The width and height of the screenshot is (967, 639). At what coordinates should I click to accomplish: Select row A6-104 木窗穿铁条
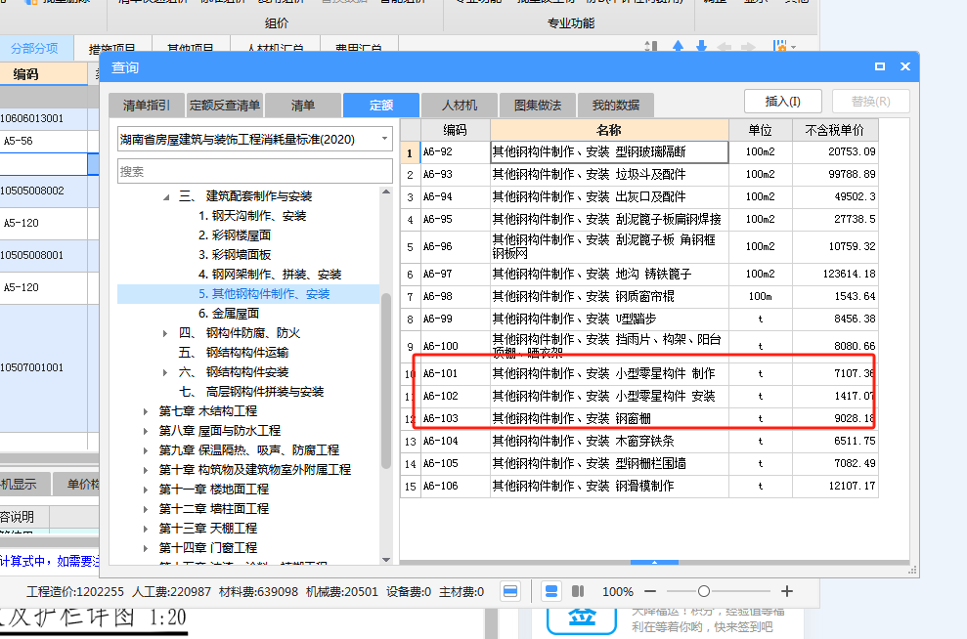[x=639, y=442]
